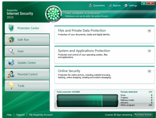Switch to the Scan tab label
156x118 pixels.
point(20,51)
